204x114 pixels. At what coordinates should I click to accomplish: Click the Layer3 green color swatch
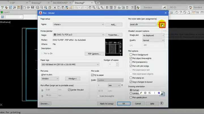(2, 12)
